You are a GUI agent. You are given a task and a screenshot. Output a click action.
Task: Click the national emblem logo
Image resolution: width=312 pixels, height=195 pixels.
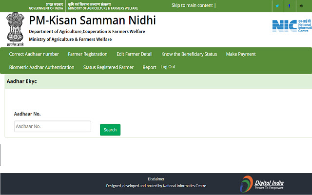tap(15, 29)
